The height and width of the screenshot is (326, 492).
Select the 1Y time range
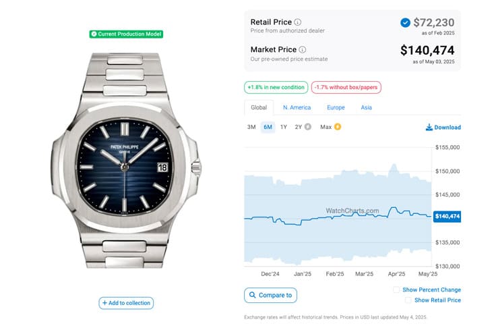point(284,127)
